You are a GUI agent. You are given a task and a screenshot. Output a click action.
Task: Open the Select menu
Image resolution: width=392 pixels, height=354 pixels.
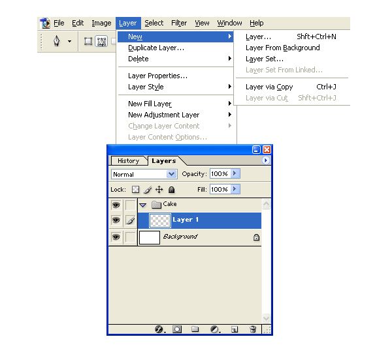(x=154, y=23)
